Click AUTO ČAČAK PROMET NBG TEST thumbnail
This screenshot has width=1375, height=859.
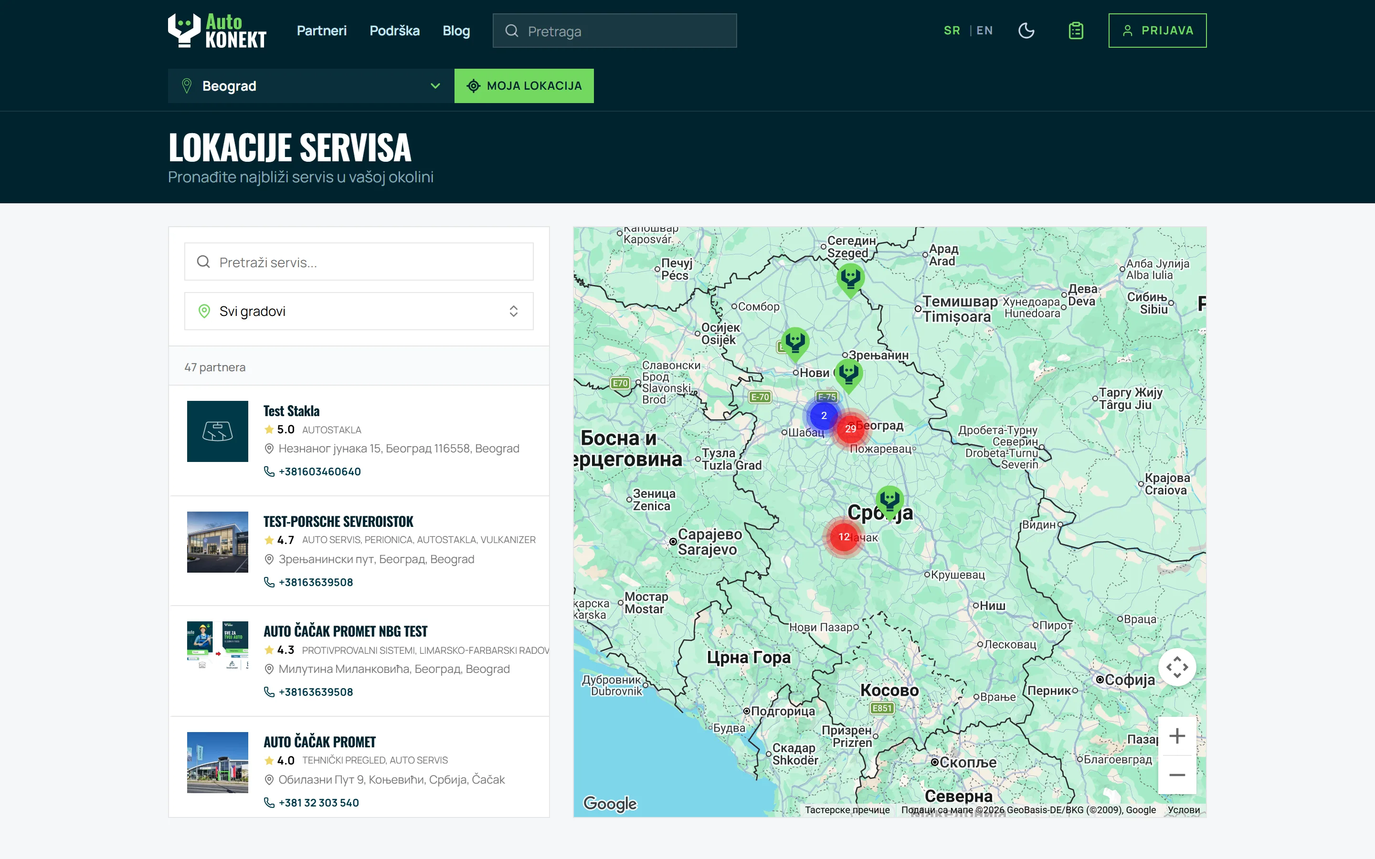[218, 651]
